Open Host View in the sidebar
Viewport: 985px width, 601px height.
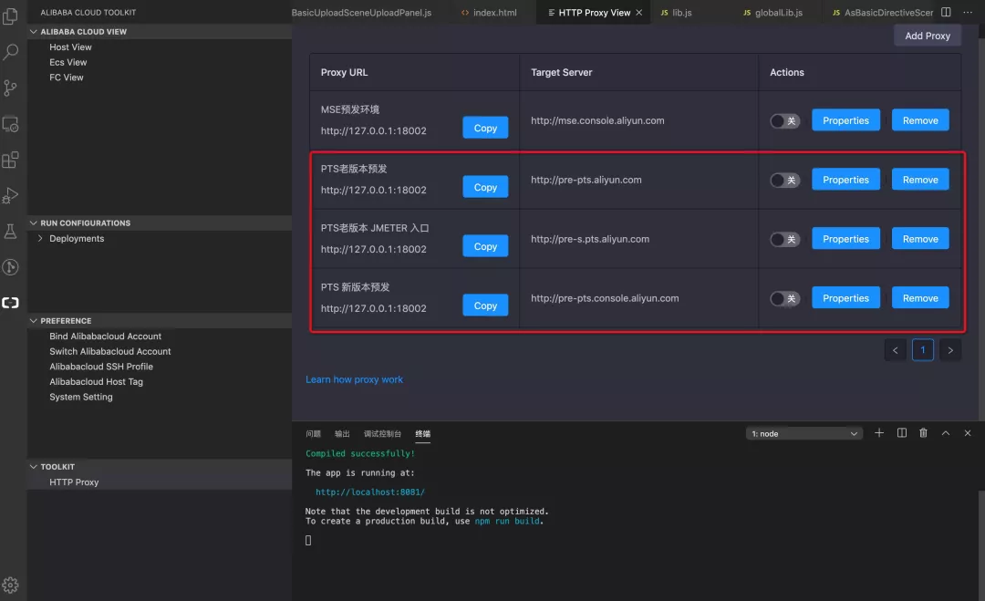click(x=70, y=47)
